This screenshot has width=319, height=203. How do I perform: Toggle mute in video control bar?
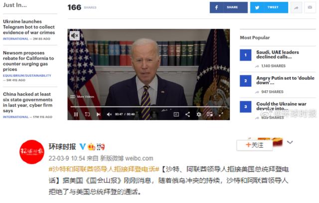[x=109, y=114]
